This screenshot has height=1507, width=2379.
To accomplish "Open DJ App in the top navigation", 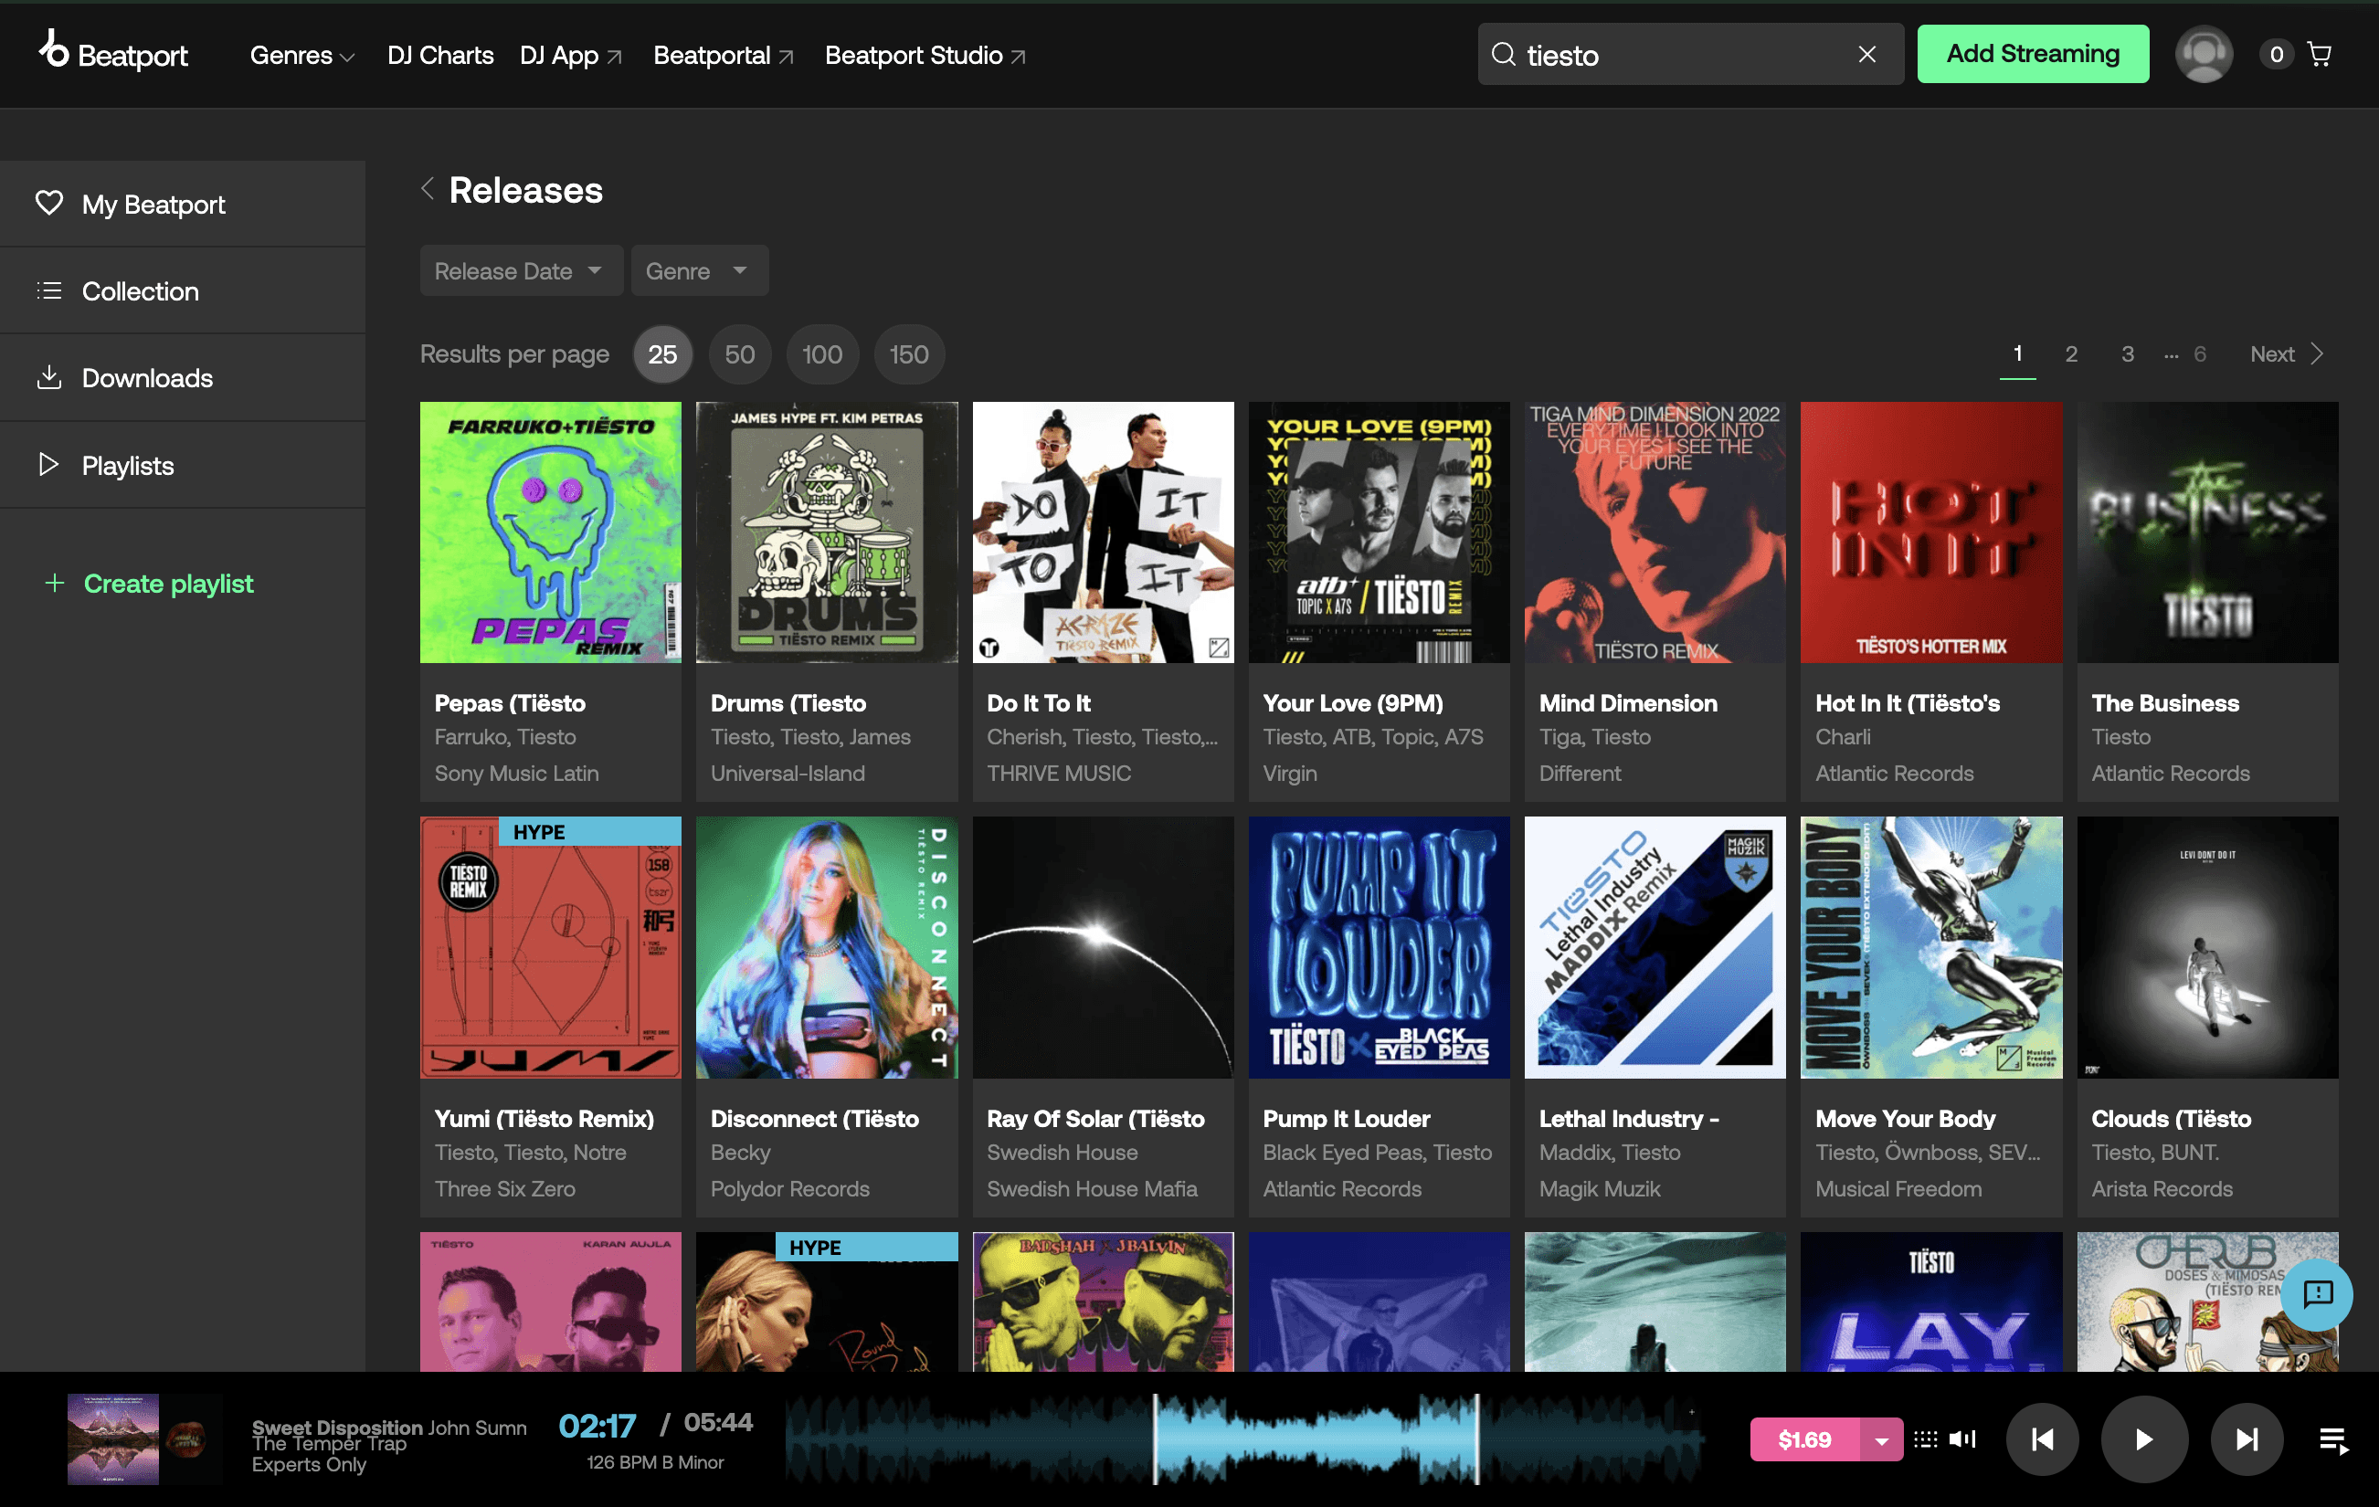I will pyautogui.click(x=571, y=56).
